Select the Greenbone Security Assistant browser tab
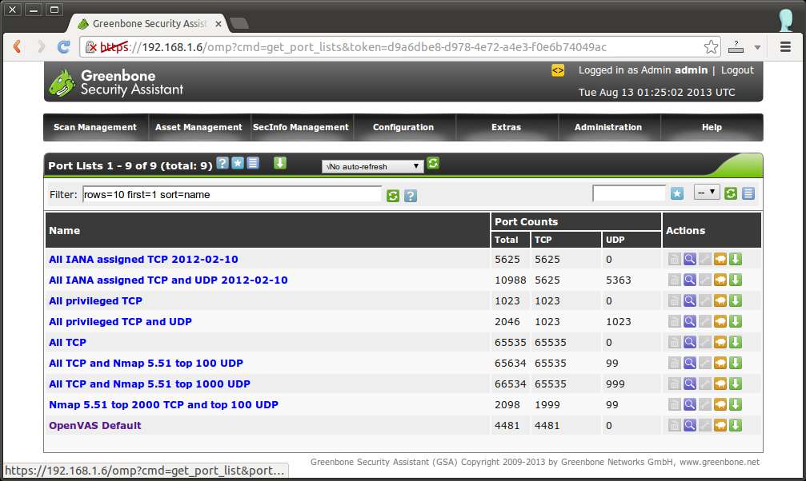Screen dimensions: 806x481 point(149,24)
